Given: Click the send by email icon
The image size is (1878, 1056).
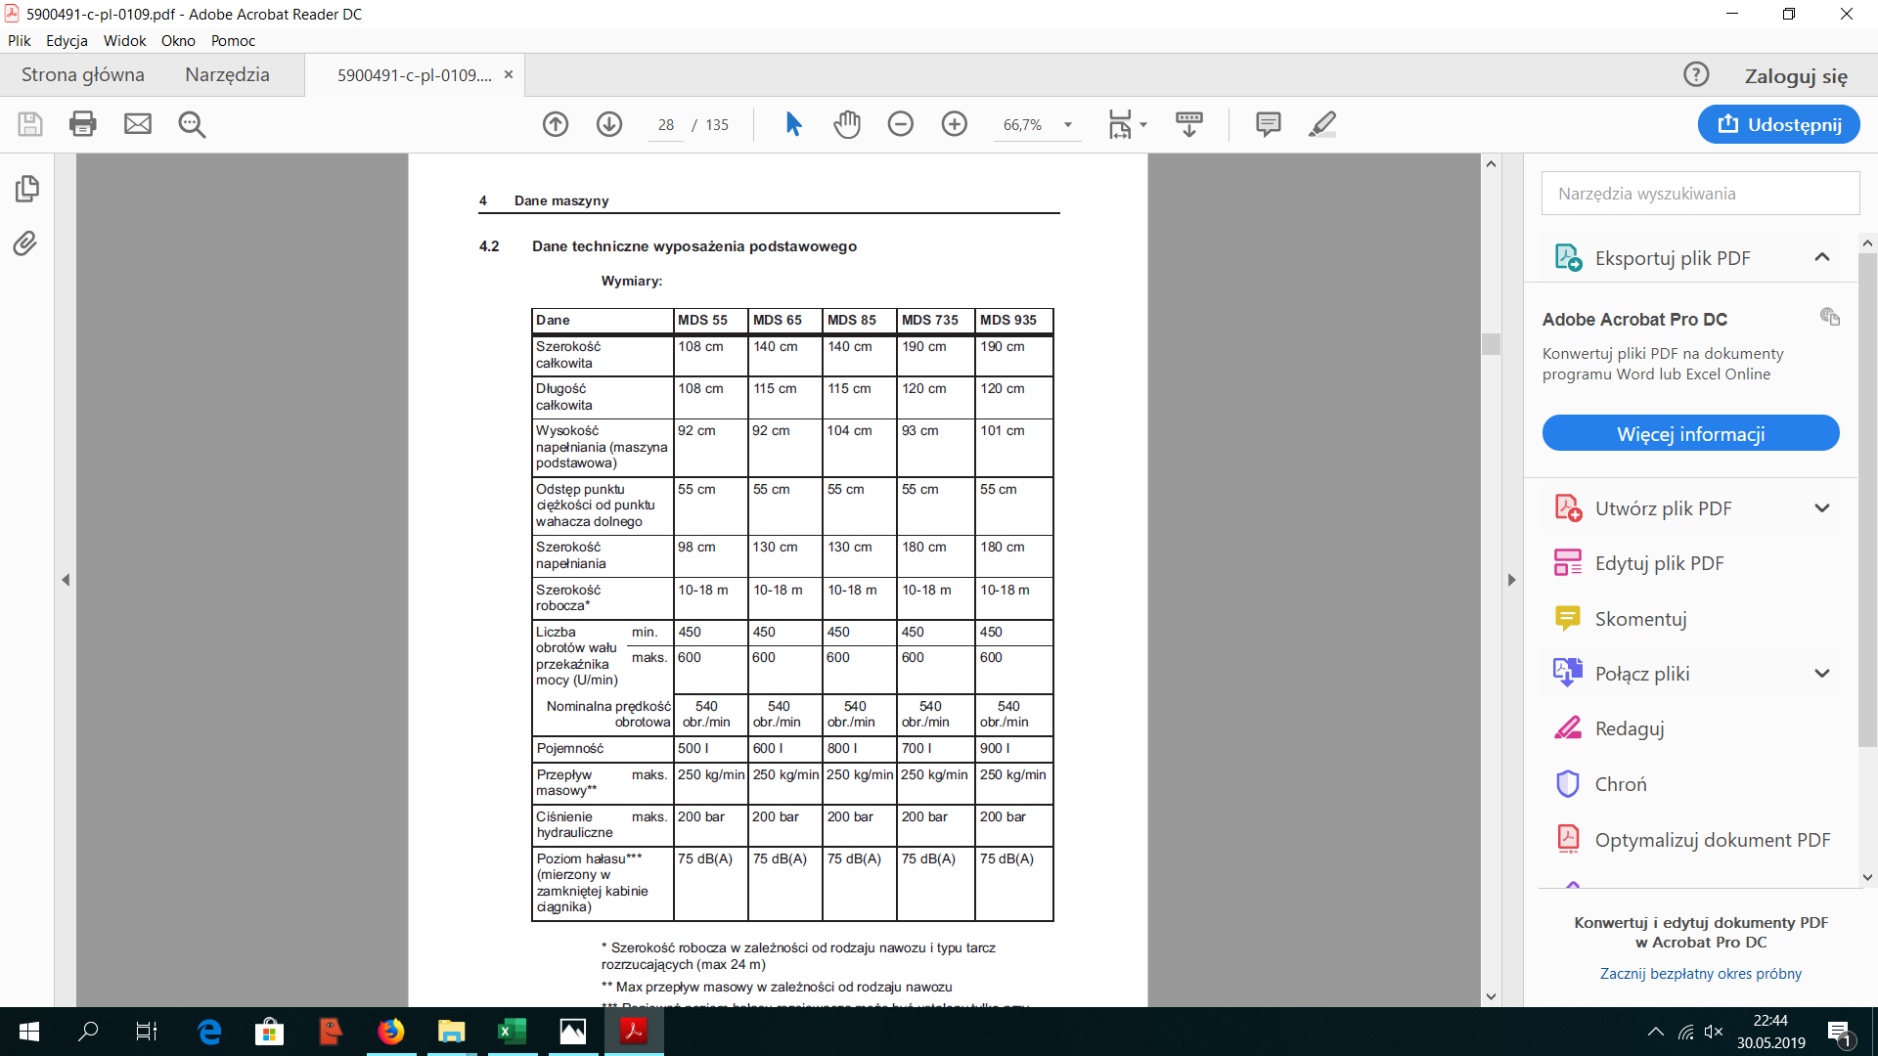Looking at the screenshot, I should tap(138, 124).
